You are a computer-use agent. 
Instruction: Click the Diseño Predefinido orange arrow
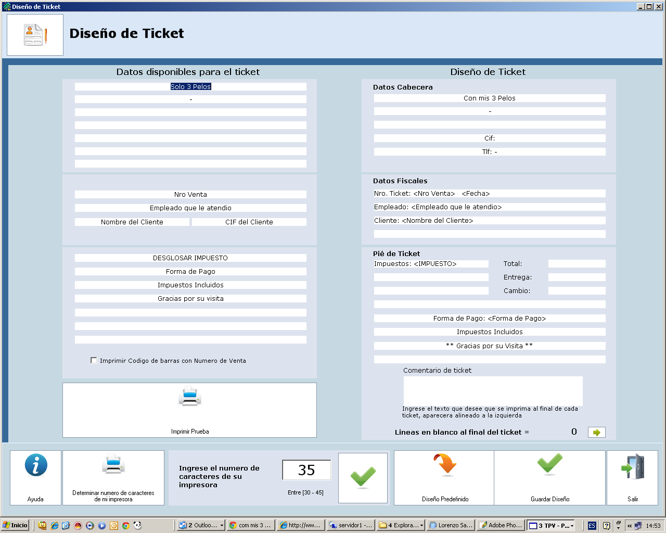tap(444, 465)
